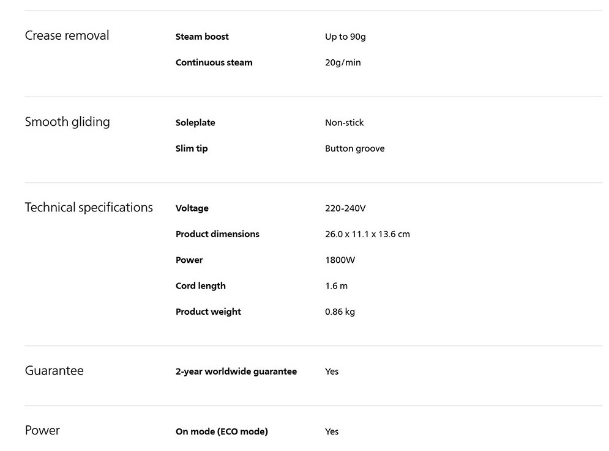This screenshot has height=451, width=609.
Task: Click the Voltage 220-240V value
Action: click(345, 208)
